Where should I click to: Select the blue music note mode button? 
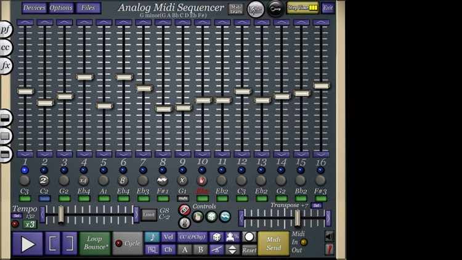[152, 237]
